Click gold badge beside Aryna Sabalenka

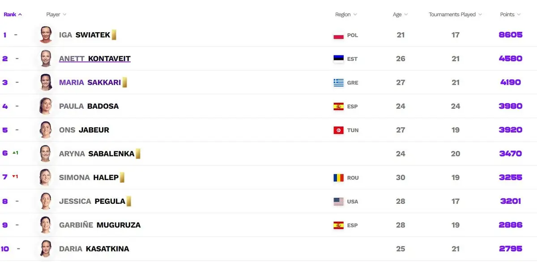click(x=138, y=154)
